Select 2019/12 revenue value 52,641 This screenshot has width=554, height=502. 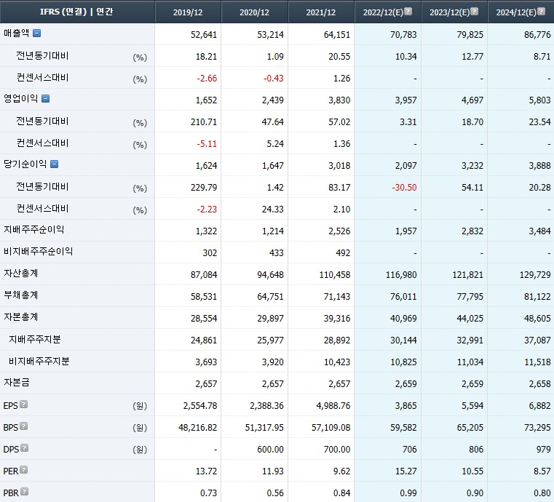204,35
